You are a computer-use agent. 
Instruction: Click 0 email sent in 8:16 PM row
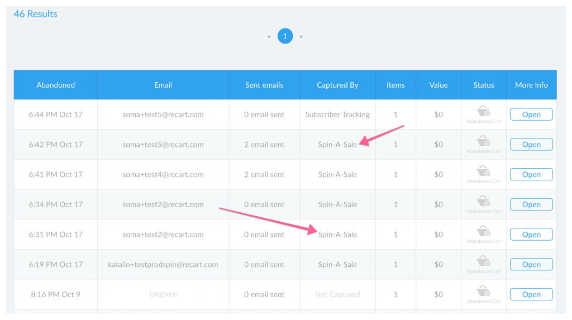point(264,294)
